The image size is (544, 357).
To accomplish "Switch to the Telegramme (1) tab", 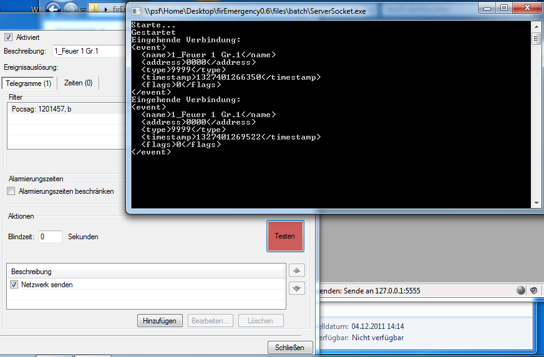I will (x=29, y=83).
